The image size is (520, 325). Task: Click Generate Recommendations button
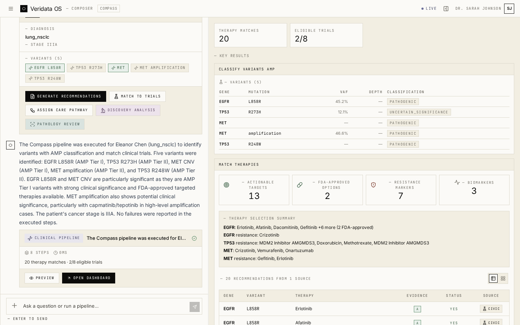[66, 96]
